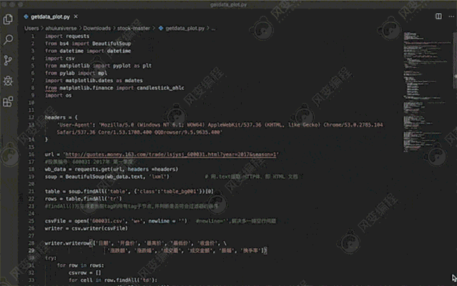Click 'soup = BeautifulSoup' on line 19
Screen dimensions: 457x286
pyautogui.click(x=75, y=177)
